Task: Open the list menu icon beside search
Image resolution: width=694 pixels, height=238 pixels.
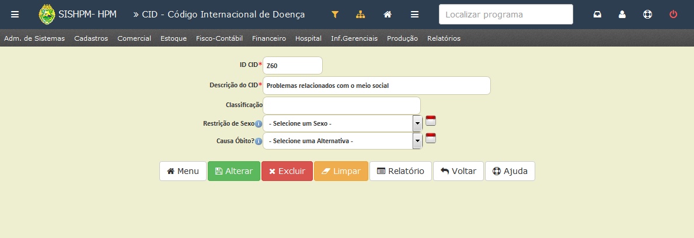Action: (x=415, y=15)
